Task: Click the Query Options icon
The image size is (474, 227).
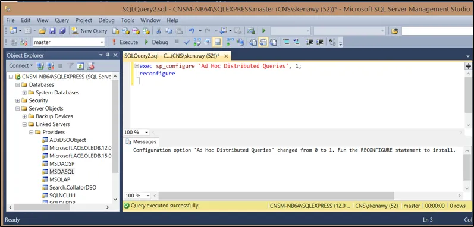Action: click(208, 42)
